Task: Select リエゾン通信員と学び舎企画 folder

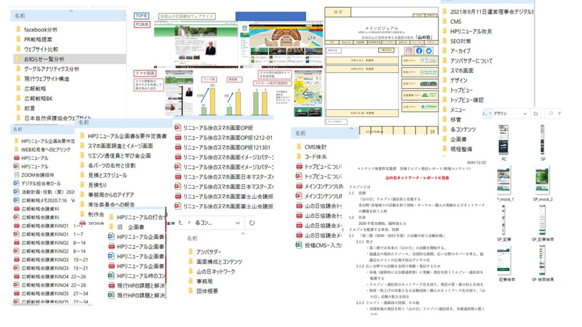Action: [115, 156]
